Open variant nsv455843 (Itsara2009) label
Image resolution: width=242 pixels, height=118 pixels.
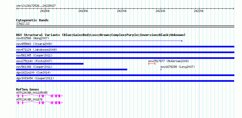click(x=34, y=44)
